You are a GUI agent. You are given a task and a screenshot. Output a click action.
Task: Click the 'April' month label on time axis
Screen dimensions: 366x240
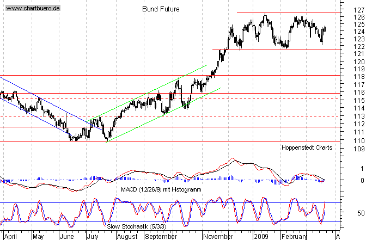click(10, 237)
